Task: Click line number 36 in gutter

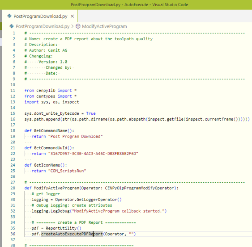Action: click(13, 234)
